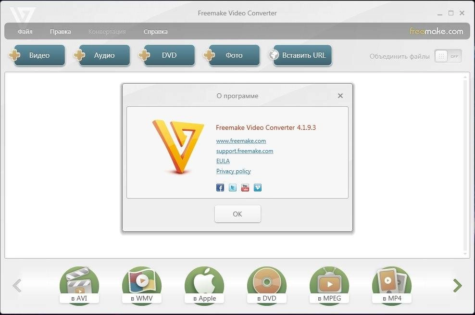This screenshot has width=475, height=315.
Task: Open freemake.com logo link in header
Action: pyautogui.click(x=436, y=31)
